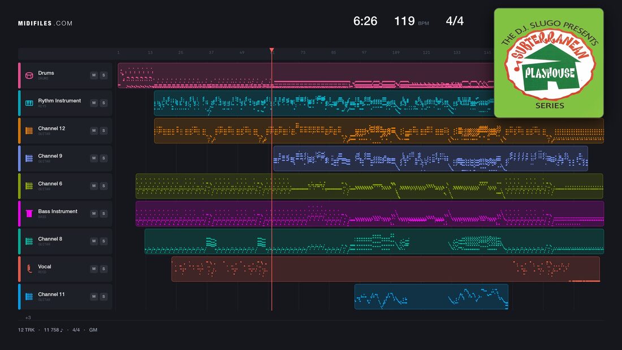Image resolution: width=622 pixels, height=350 pixels.
Task: Click the red playhead marker
Action: 272,50
